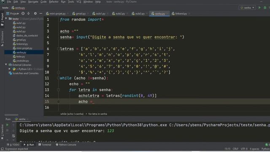Open the View menu
Viewport: 270px width, 152px height.
[23, 2]
